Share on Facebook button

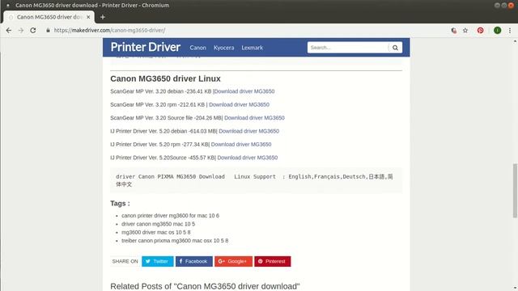(x=194, y=261)
